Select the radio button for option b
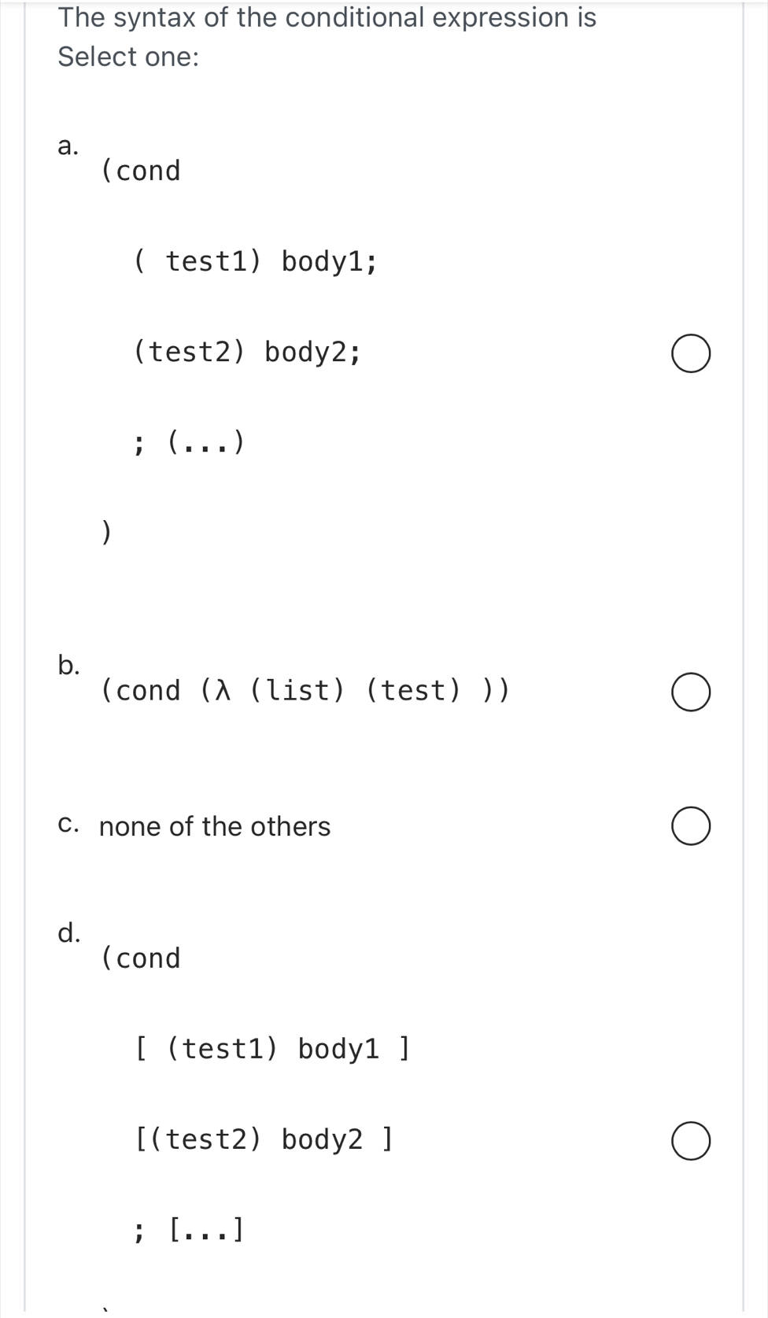 coord(691,692)
